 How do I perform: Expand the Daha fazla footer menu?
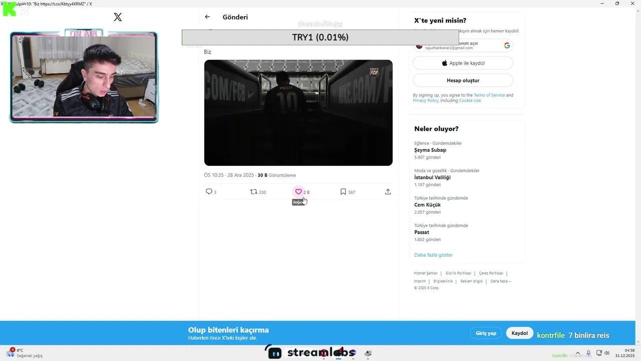[x=501, y=281]
